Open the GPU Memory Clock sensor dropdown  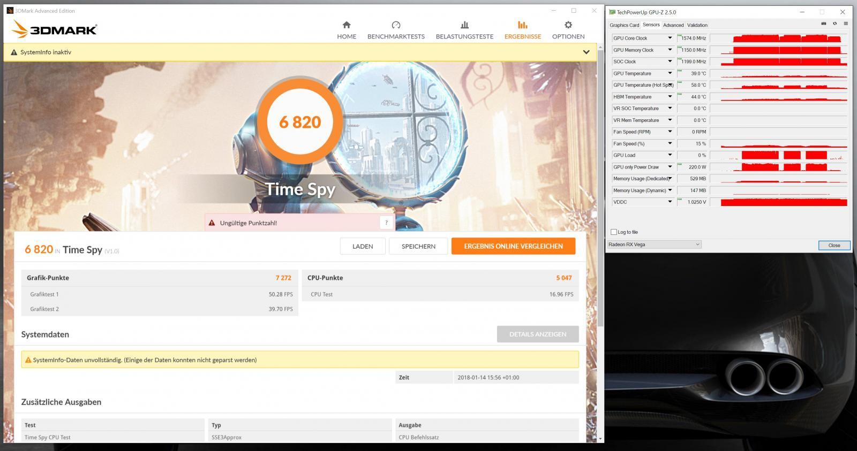(670, 50)
